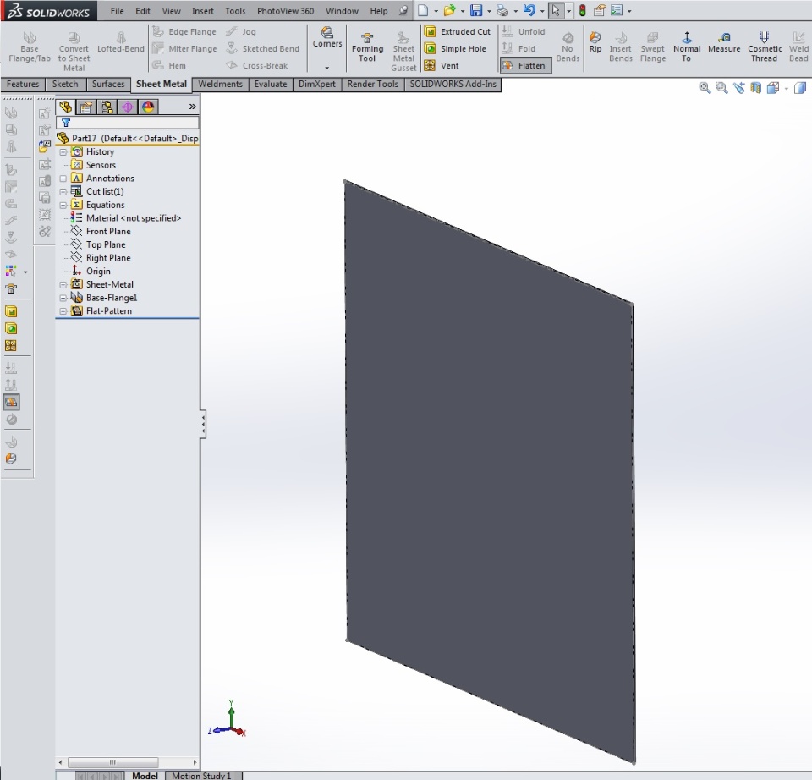Click the Part17 root tree item

(x=128, y=138)
